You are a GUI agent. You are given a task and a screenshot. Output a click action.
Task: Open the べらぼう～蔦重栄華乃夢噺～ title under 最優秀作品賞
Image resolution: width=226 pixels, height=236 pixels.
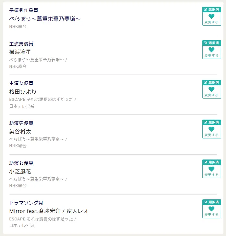[x=45, y=19]
